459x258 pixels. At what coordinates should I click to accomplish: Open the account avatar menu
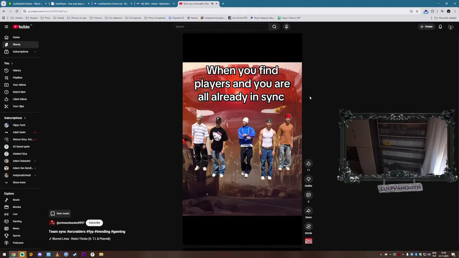click(x=451, y=27)
